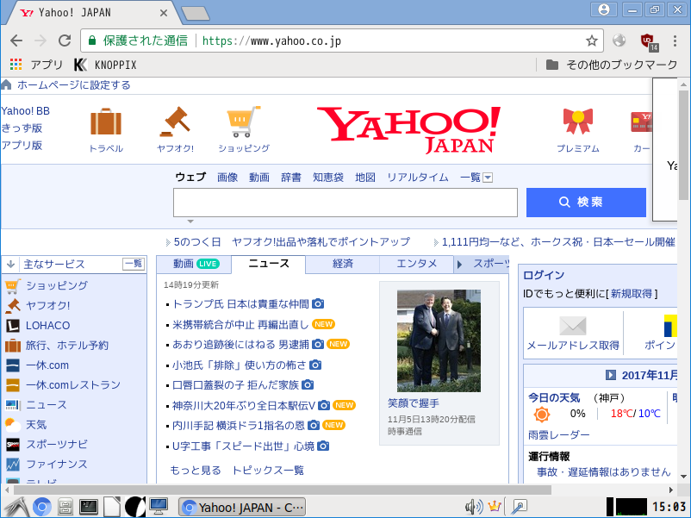Open the globe extension icon
Image resolution: width=691 pixels, height=518 pixels.
[x=619, y=41]
